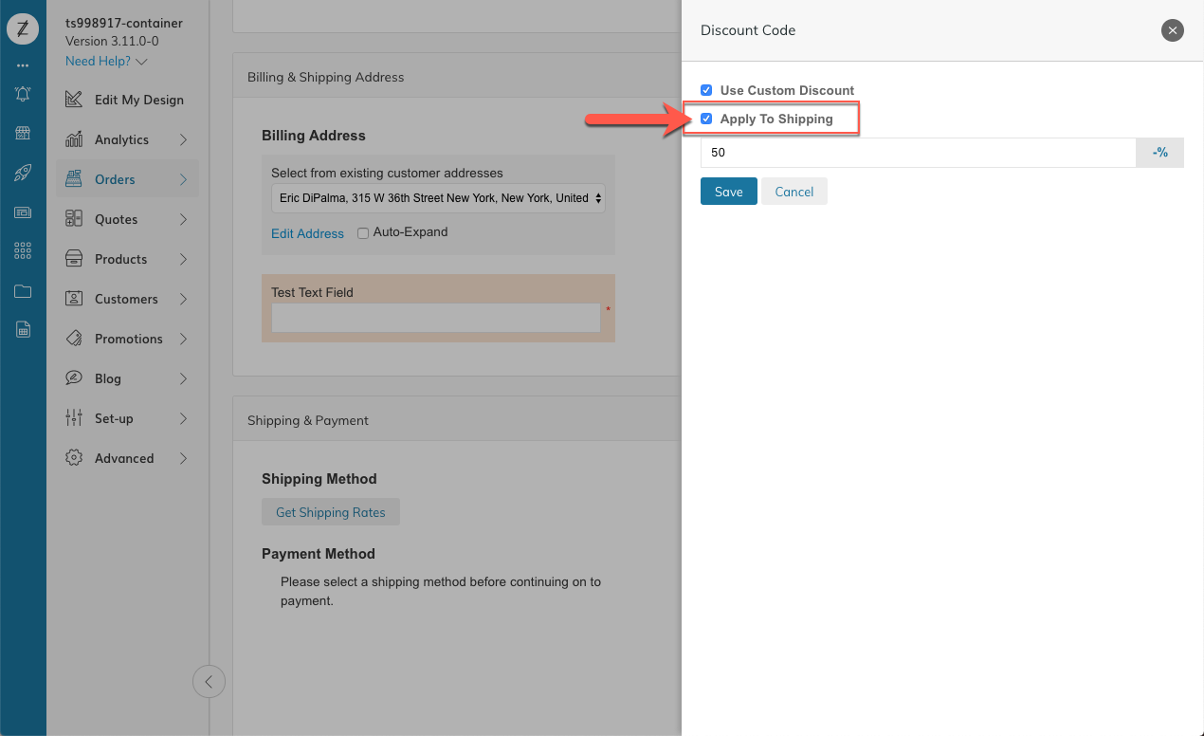Expand the Analytics submenu chevron
The height and width of the screenshot is (736, 1204).
pyautogui.click(x=183, y=139)
